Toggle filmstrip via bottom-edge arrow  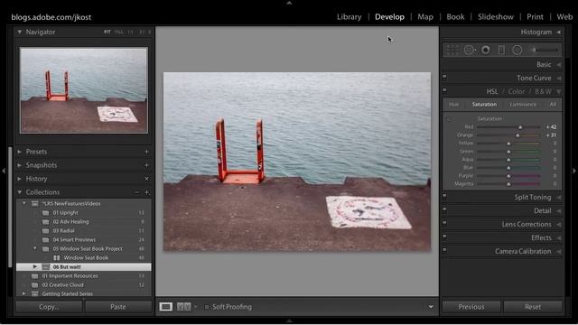click(x=289, y=321)
